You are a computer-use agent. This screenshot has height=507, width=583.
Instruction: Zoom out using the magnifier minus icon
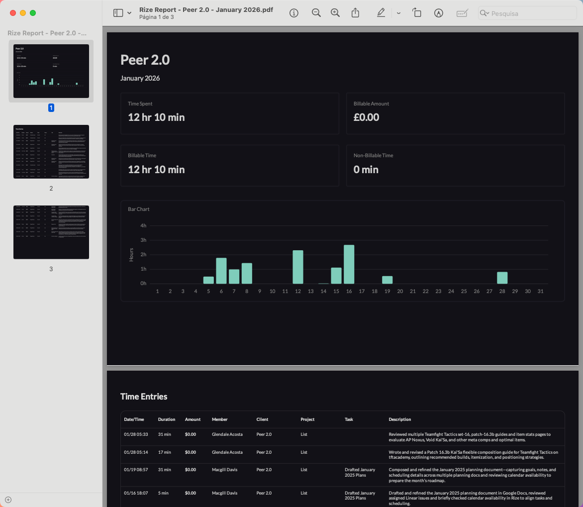tap(316, 13)
